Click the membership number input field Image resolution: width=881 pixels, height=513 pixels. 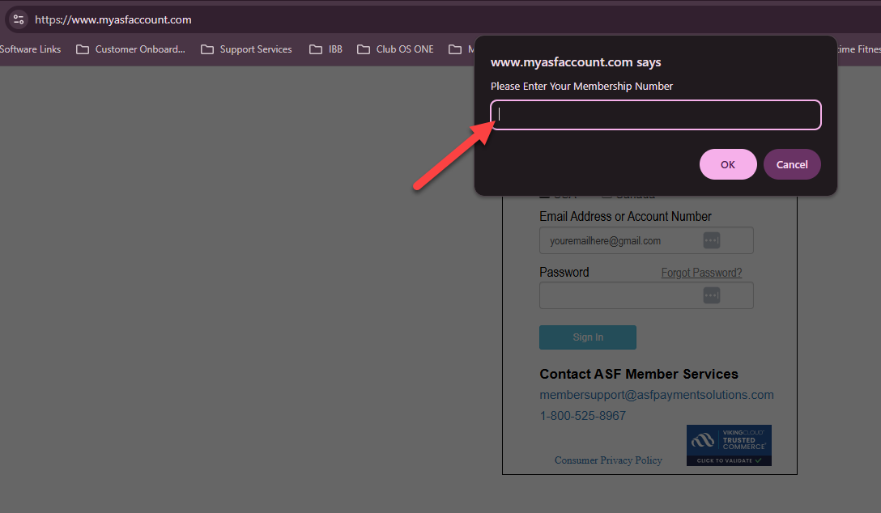coord(656,115)
